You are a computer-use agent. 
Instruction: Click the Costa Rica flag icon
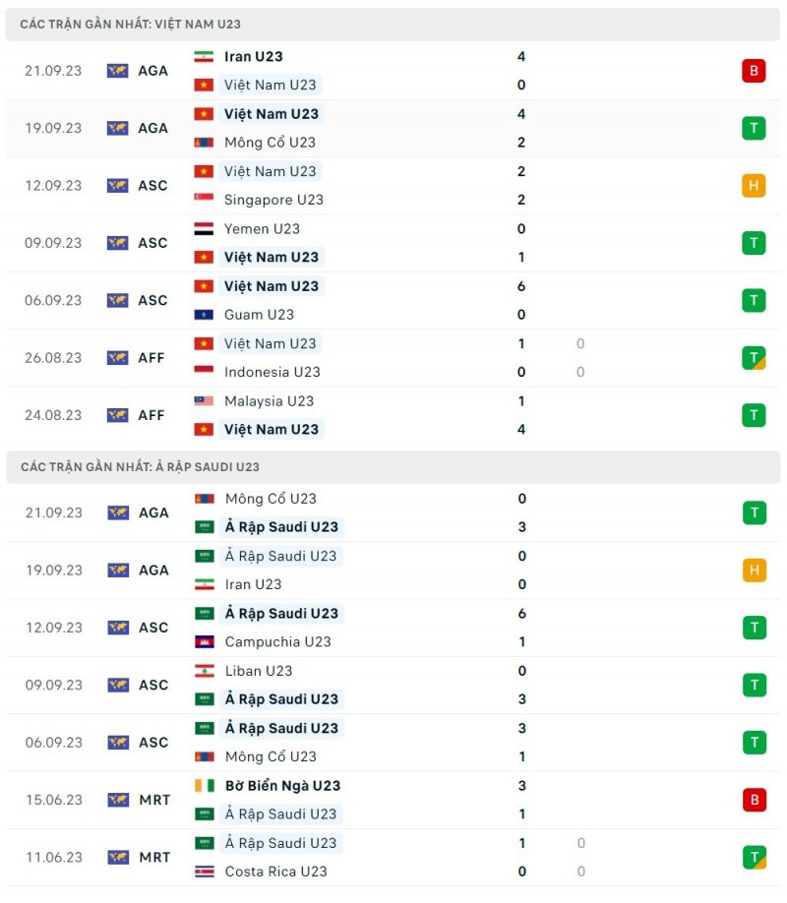[204, 872]
